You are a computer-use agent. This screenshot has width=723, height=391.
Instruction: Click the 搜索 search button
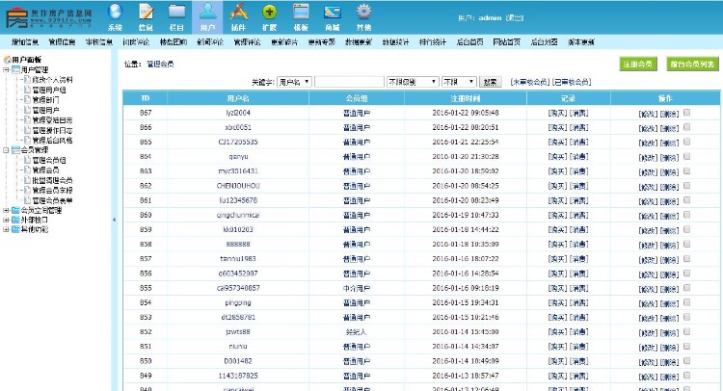tap(490, 82)
